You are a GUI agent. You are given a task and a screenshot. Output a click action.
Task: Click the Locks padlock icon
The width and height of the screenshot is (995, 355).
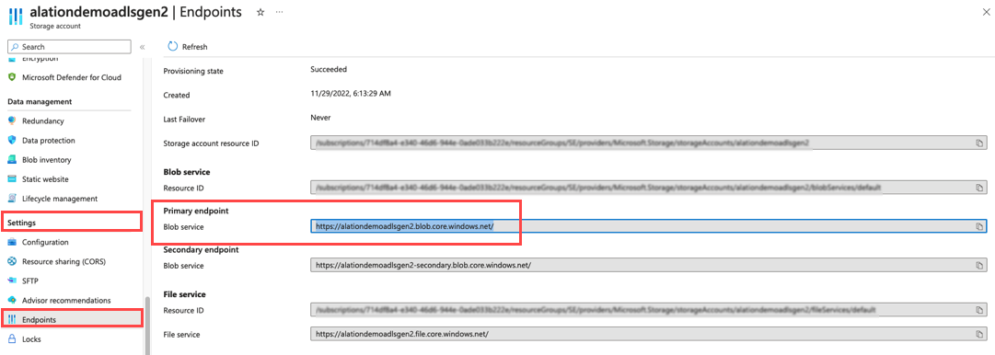pyautogui.click(x=11, y=339)
